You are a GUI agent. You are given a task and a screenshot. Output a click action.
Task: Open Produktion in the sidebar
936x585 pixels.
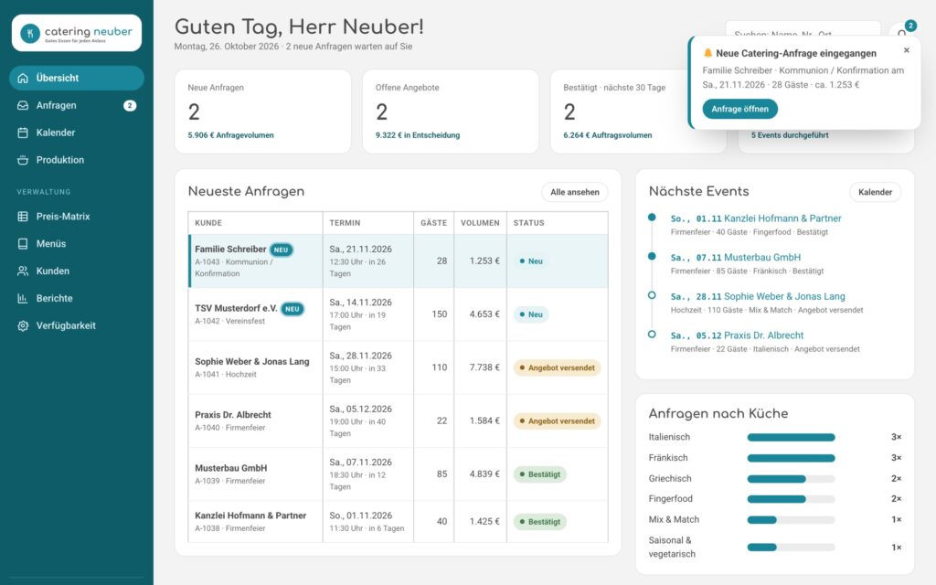click(x=77, y=160)
